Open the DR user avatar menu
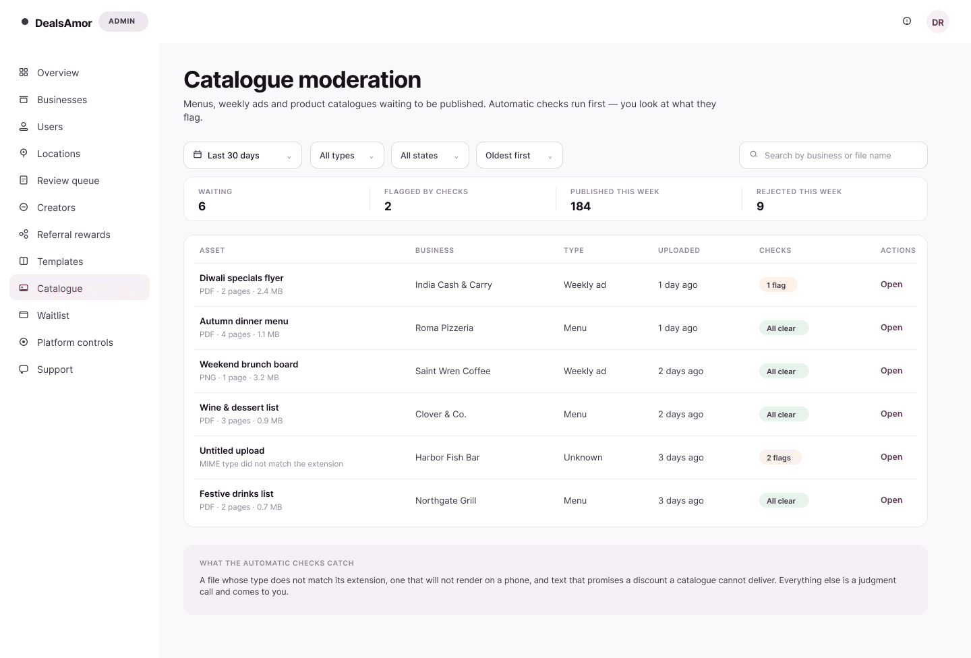Screen dimensions: 971x658 pos(938,22)
